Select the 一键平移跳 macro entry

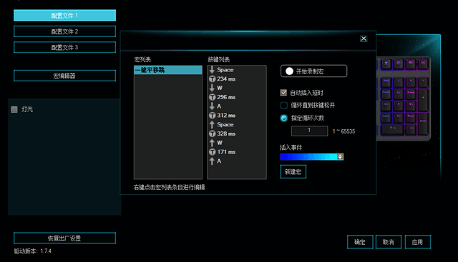click(x=168, y=70)
